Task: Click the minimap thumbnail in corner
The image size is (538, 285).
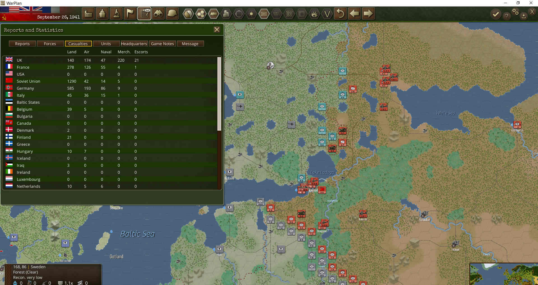Action: [x=504, y=274]
